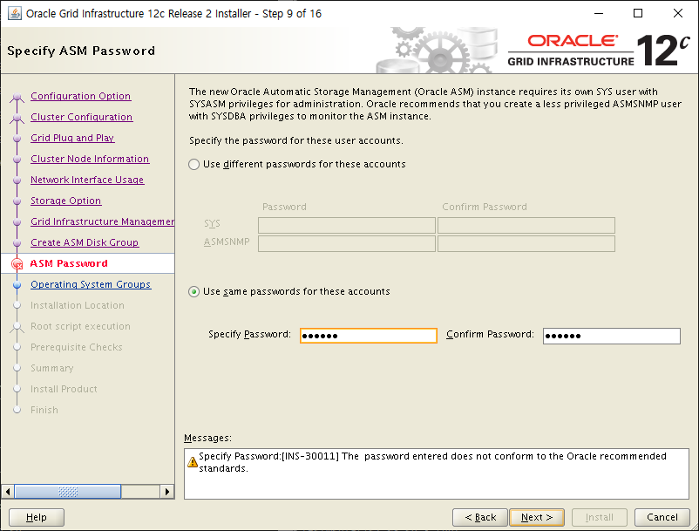The image size is (699, 531).
Task: Go to Create ASM Disk Group step
Action: 85,242
